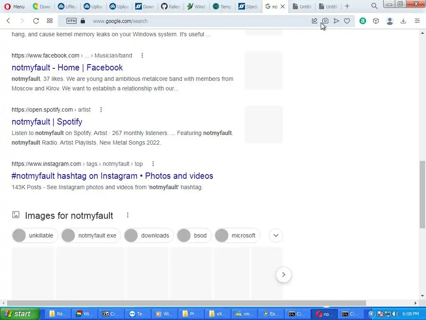Click the 'Images for notmyfault' heading

pos(69,215)
